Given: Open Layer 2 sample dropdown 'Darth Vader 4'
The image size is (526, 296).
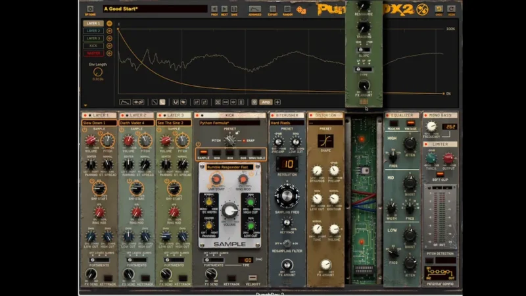Looking at the screenshot, I should [137, 123].
